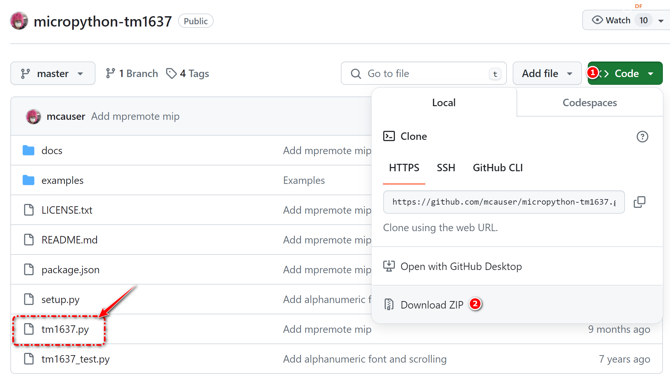
Task: Click the t keyboard shortcut hint
Action: pyautogui.click(x=495, y=74)
